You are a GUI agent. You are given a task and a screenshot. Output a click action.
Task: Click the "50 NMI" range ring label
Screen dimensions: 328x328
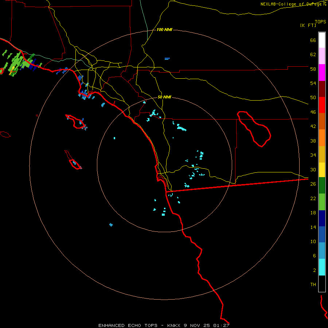click(164, 97)
